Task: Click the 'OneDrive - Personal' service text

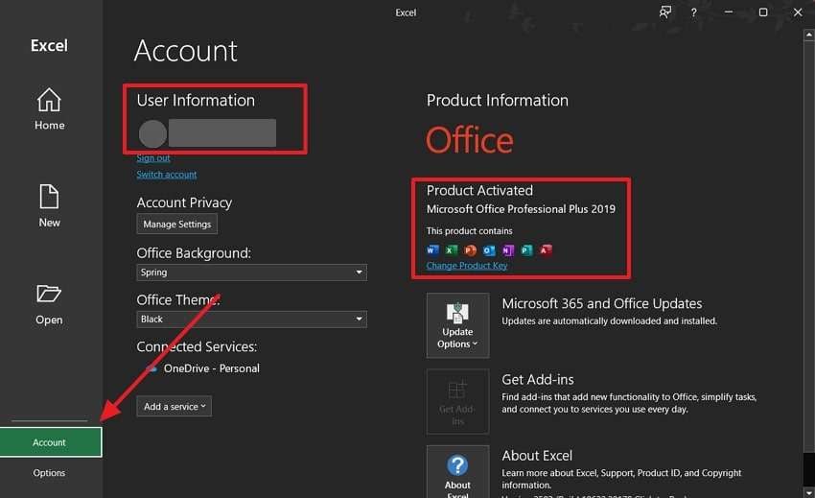Action: [x=212, y=368]
